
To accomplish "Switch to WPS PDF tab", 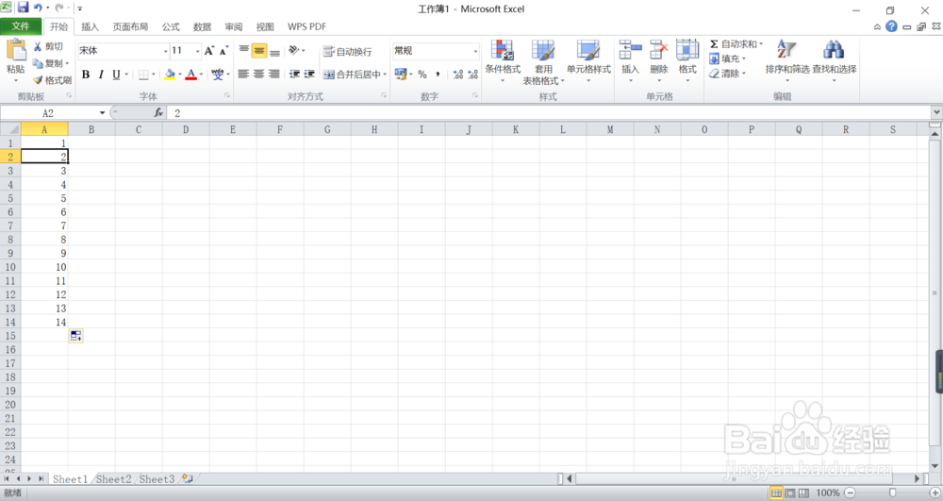I will 306,27.
